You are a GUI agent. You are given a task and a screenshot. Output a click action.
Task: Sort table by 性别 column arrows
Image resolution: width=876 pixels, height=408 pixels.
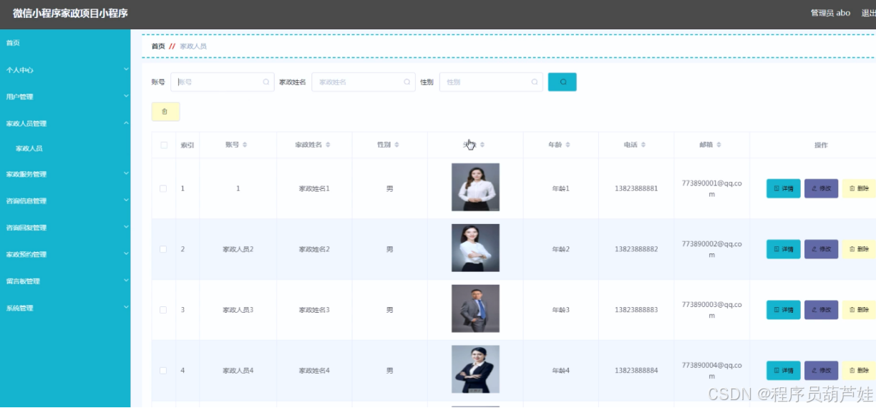click(396, 145)
